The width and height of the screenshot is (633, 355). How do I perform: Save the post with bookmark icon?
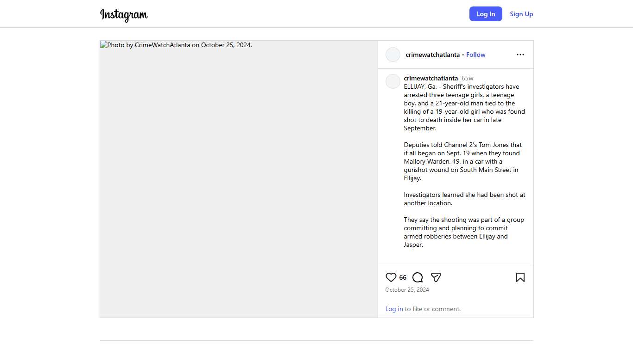520,277
